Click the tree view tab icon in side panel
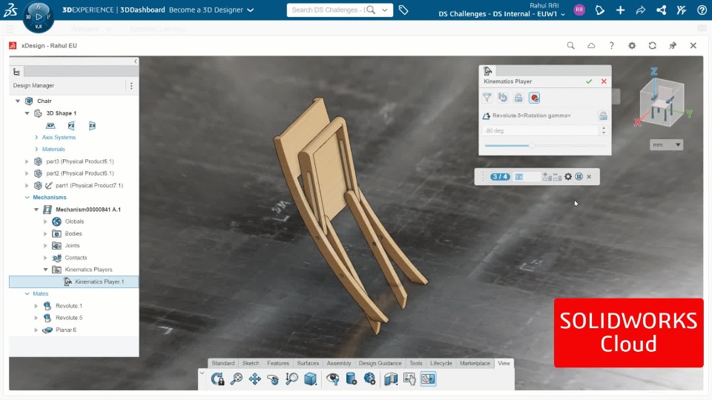This screenshot has height=400, width=712. point(16,72)
